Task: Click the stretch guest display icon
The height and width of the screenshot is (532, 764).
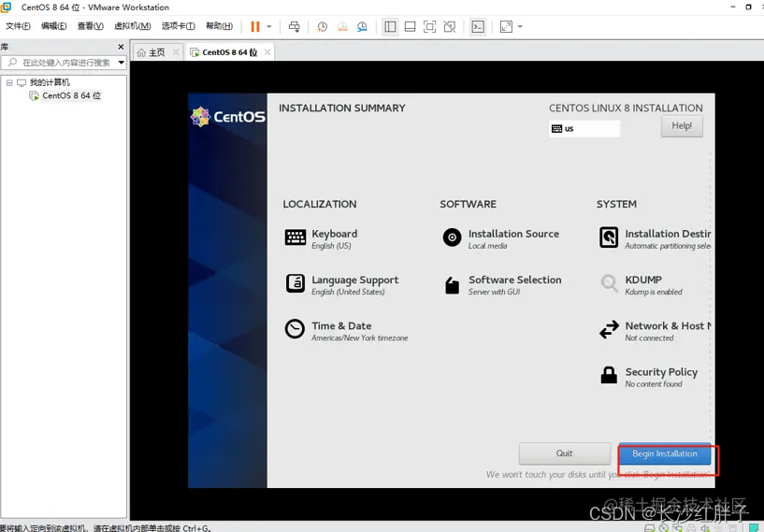Action: 506,27
